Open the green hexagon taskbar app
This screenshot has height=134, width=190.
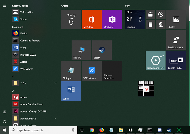pos(179,130)
